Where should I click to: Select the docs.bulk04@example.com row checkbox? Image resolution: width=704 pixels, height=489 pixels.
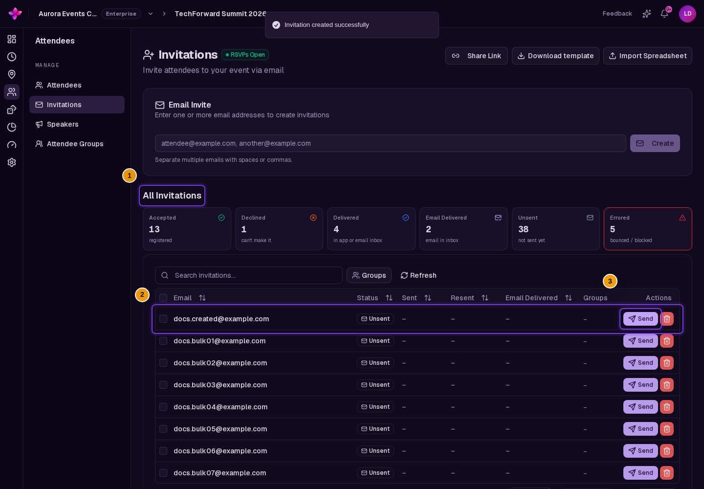pos(163,407)
